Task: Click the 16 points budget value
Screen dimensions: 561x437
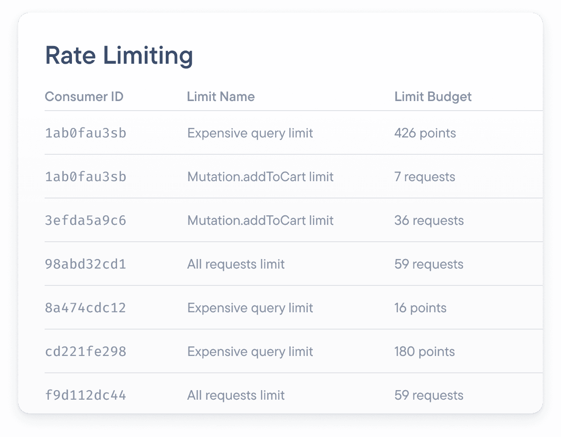Action: pos(420,308)
